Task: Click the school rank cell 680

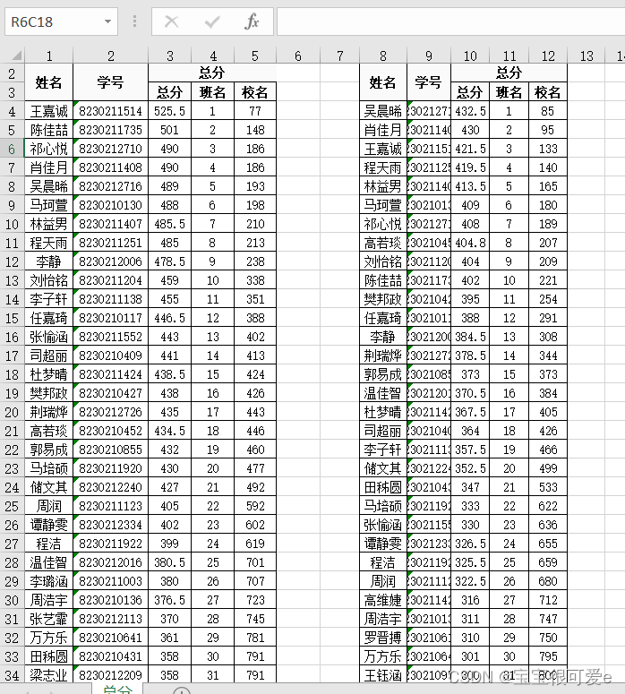Action: pos(548,581)
